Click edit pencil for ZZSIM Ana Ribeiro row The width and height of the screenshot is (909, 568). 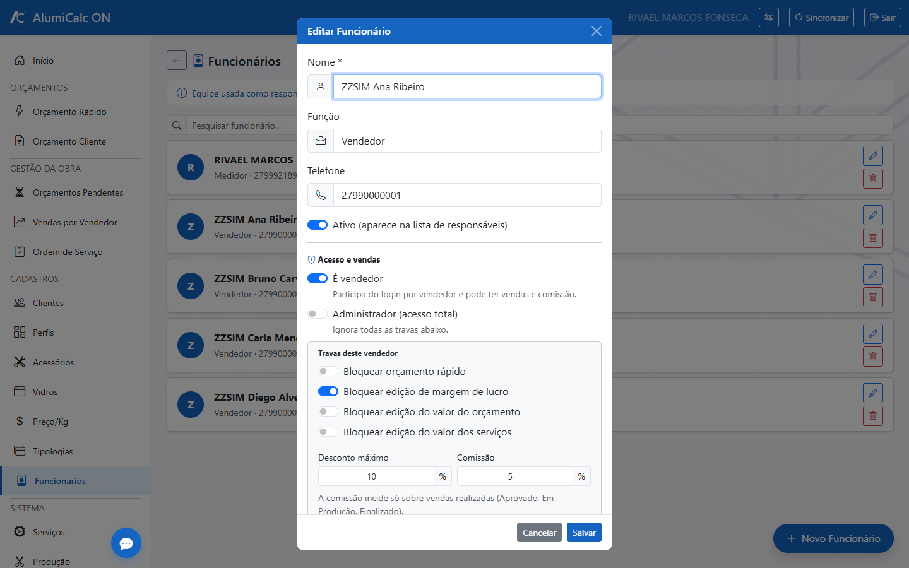873,215
